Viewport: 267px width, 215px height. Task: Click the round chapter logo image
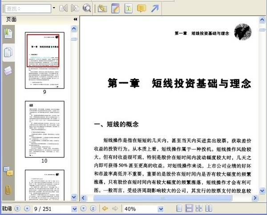(243, 32)
